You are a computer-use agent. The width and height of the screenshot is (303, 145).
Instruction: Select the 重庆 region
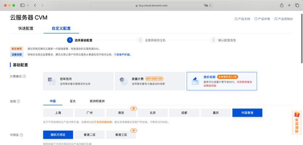point(216,113)
